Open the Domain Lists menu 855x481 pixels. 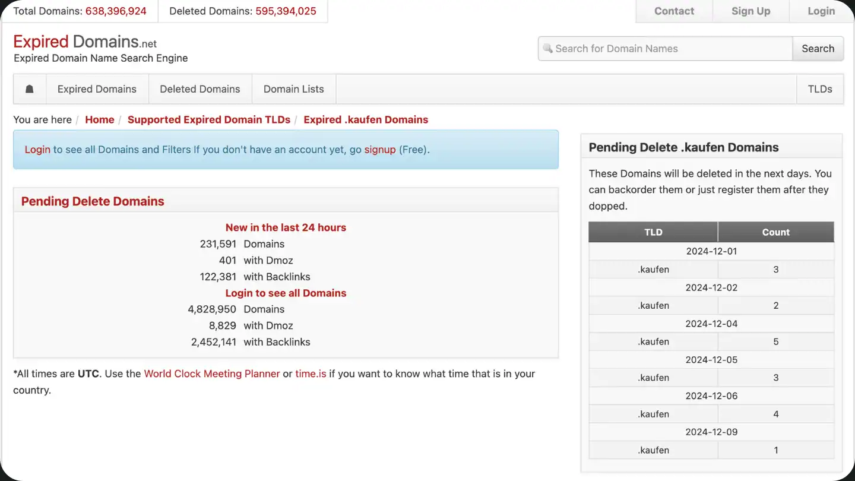click(x=294, y=89)
